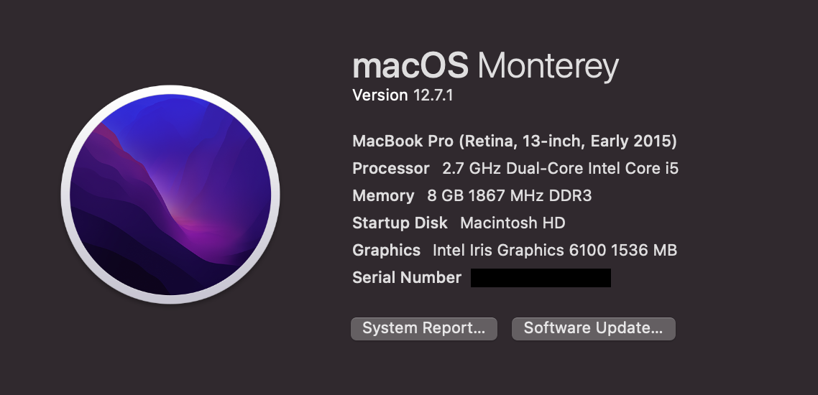Click the 1536 MB graphics memory text
This screenshot has height=395, width=818.
[x=644, y=251]
